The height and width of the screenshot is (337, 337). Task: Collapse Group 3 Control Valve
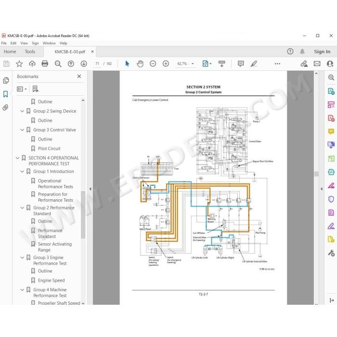click(22, 130)
